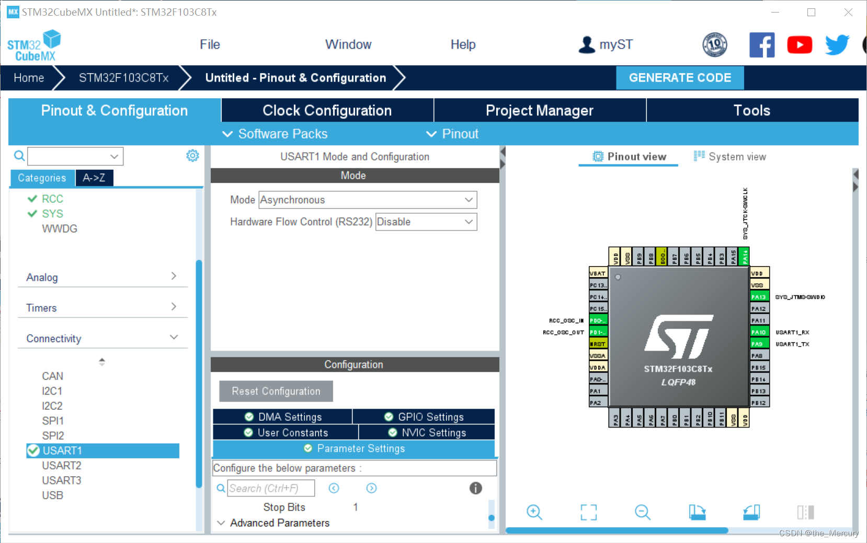This screenshot has width=867, height=543.
Task: Open the search settings gear icon
Action: pos(192,155)
